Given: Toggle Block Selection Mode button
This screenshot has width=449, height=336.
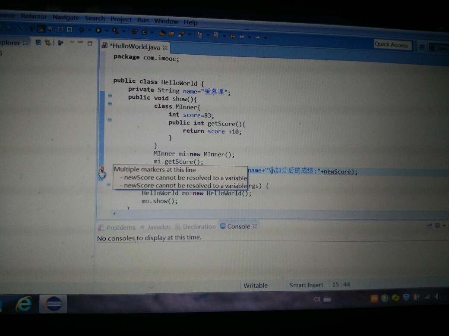Looking at the screenshot, I should [60, 29].
